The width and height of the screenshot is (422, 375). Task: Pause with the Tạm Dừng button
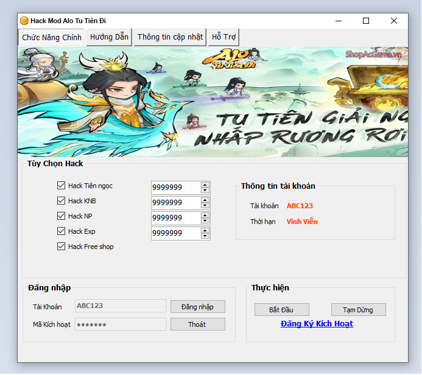pos(359,310)
